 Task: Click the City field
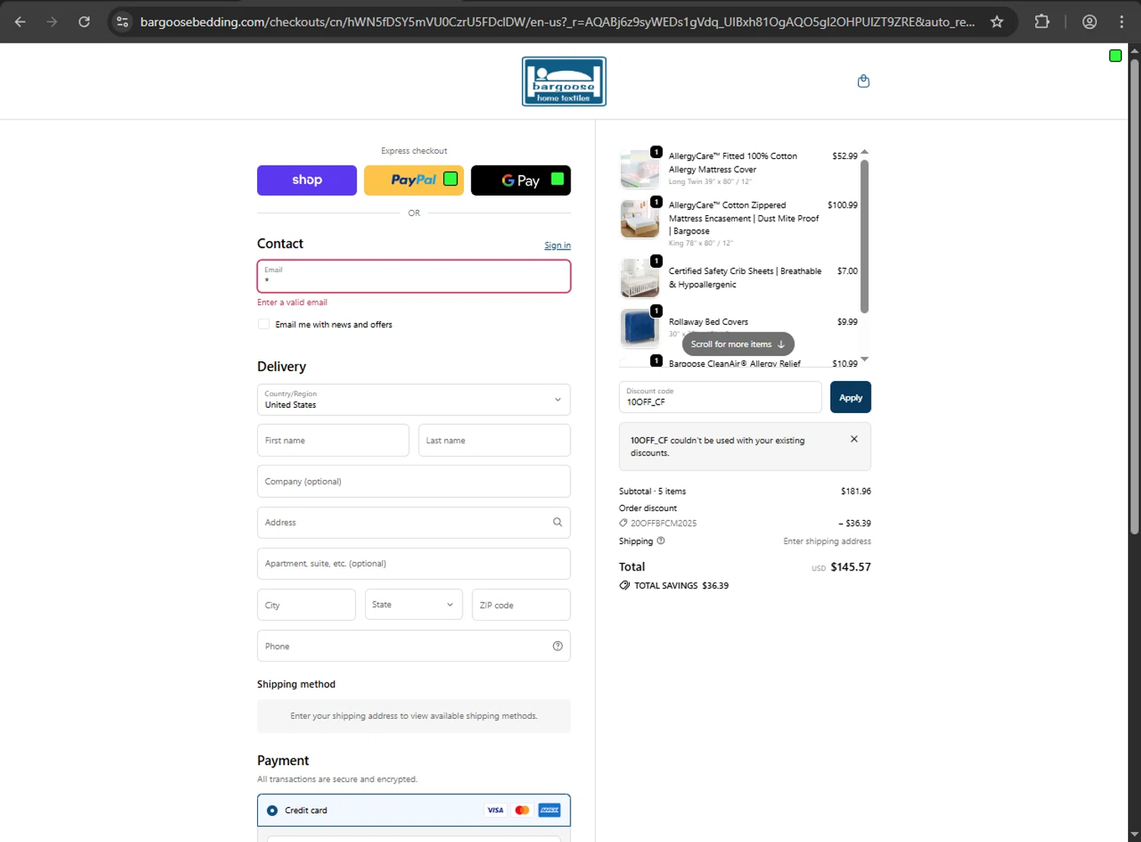pos(307,605)
